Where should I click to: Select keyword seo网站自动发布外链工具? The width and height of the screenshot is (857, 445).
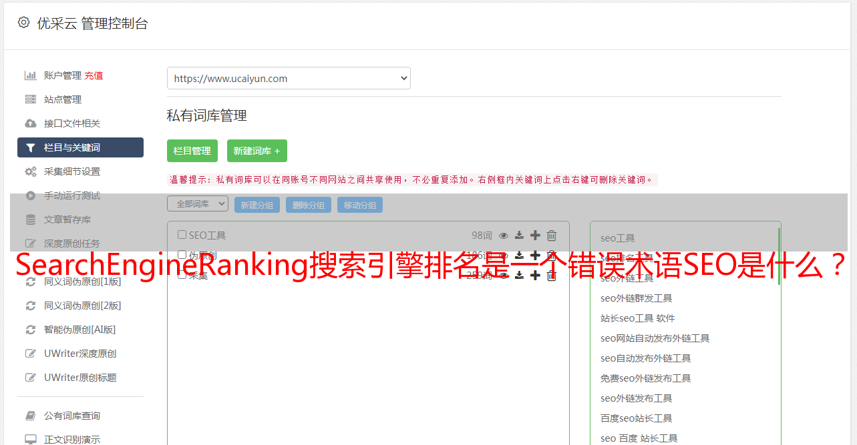point(655,338)
